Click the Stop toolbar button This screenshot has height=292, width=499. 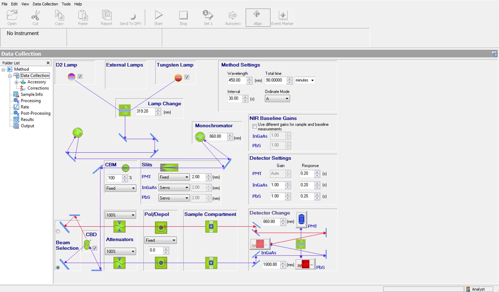(183, 16)
